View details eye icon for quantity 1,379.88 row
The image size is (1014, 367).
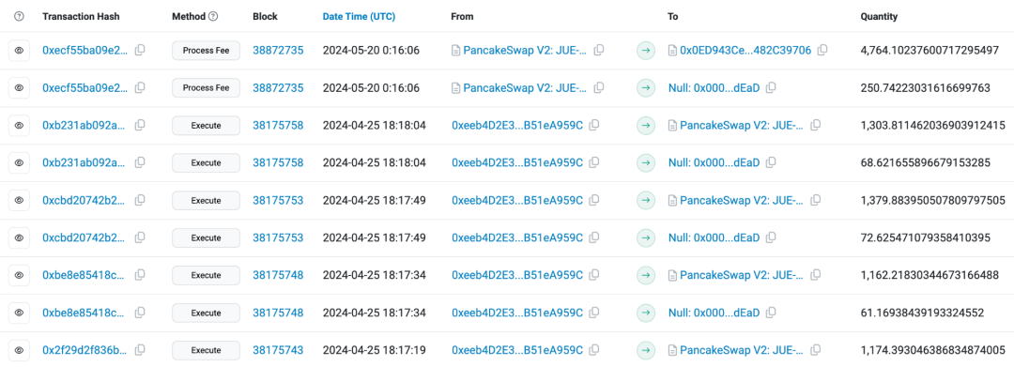[19, 200]
